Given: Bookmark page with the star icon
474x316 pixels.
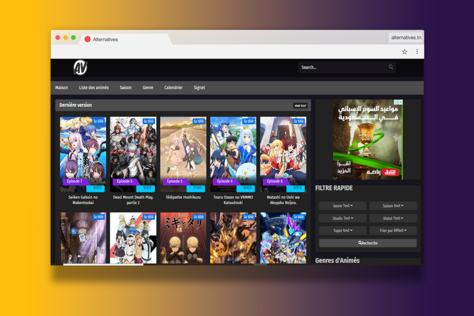Looking at the screenshot, I should pyautogui.click(x=405, y=52).
